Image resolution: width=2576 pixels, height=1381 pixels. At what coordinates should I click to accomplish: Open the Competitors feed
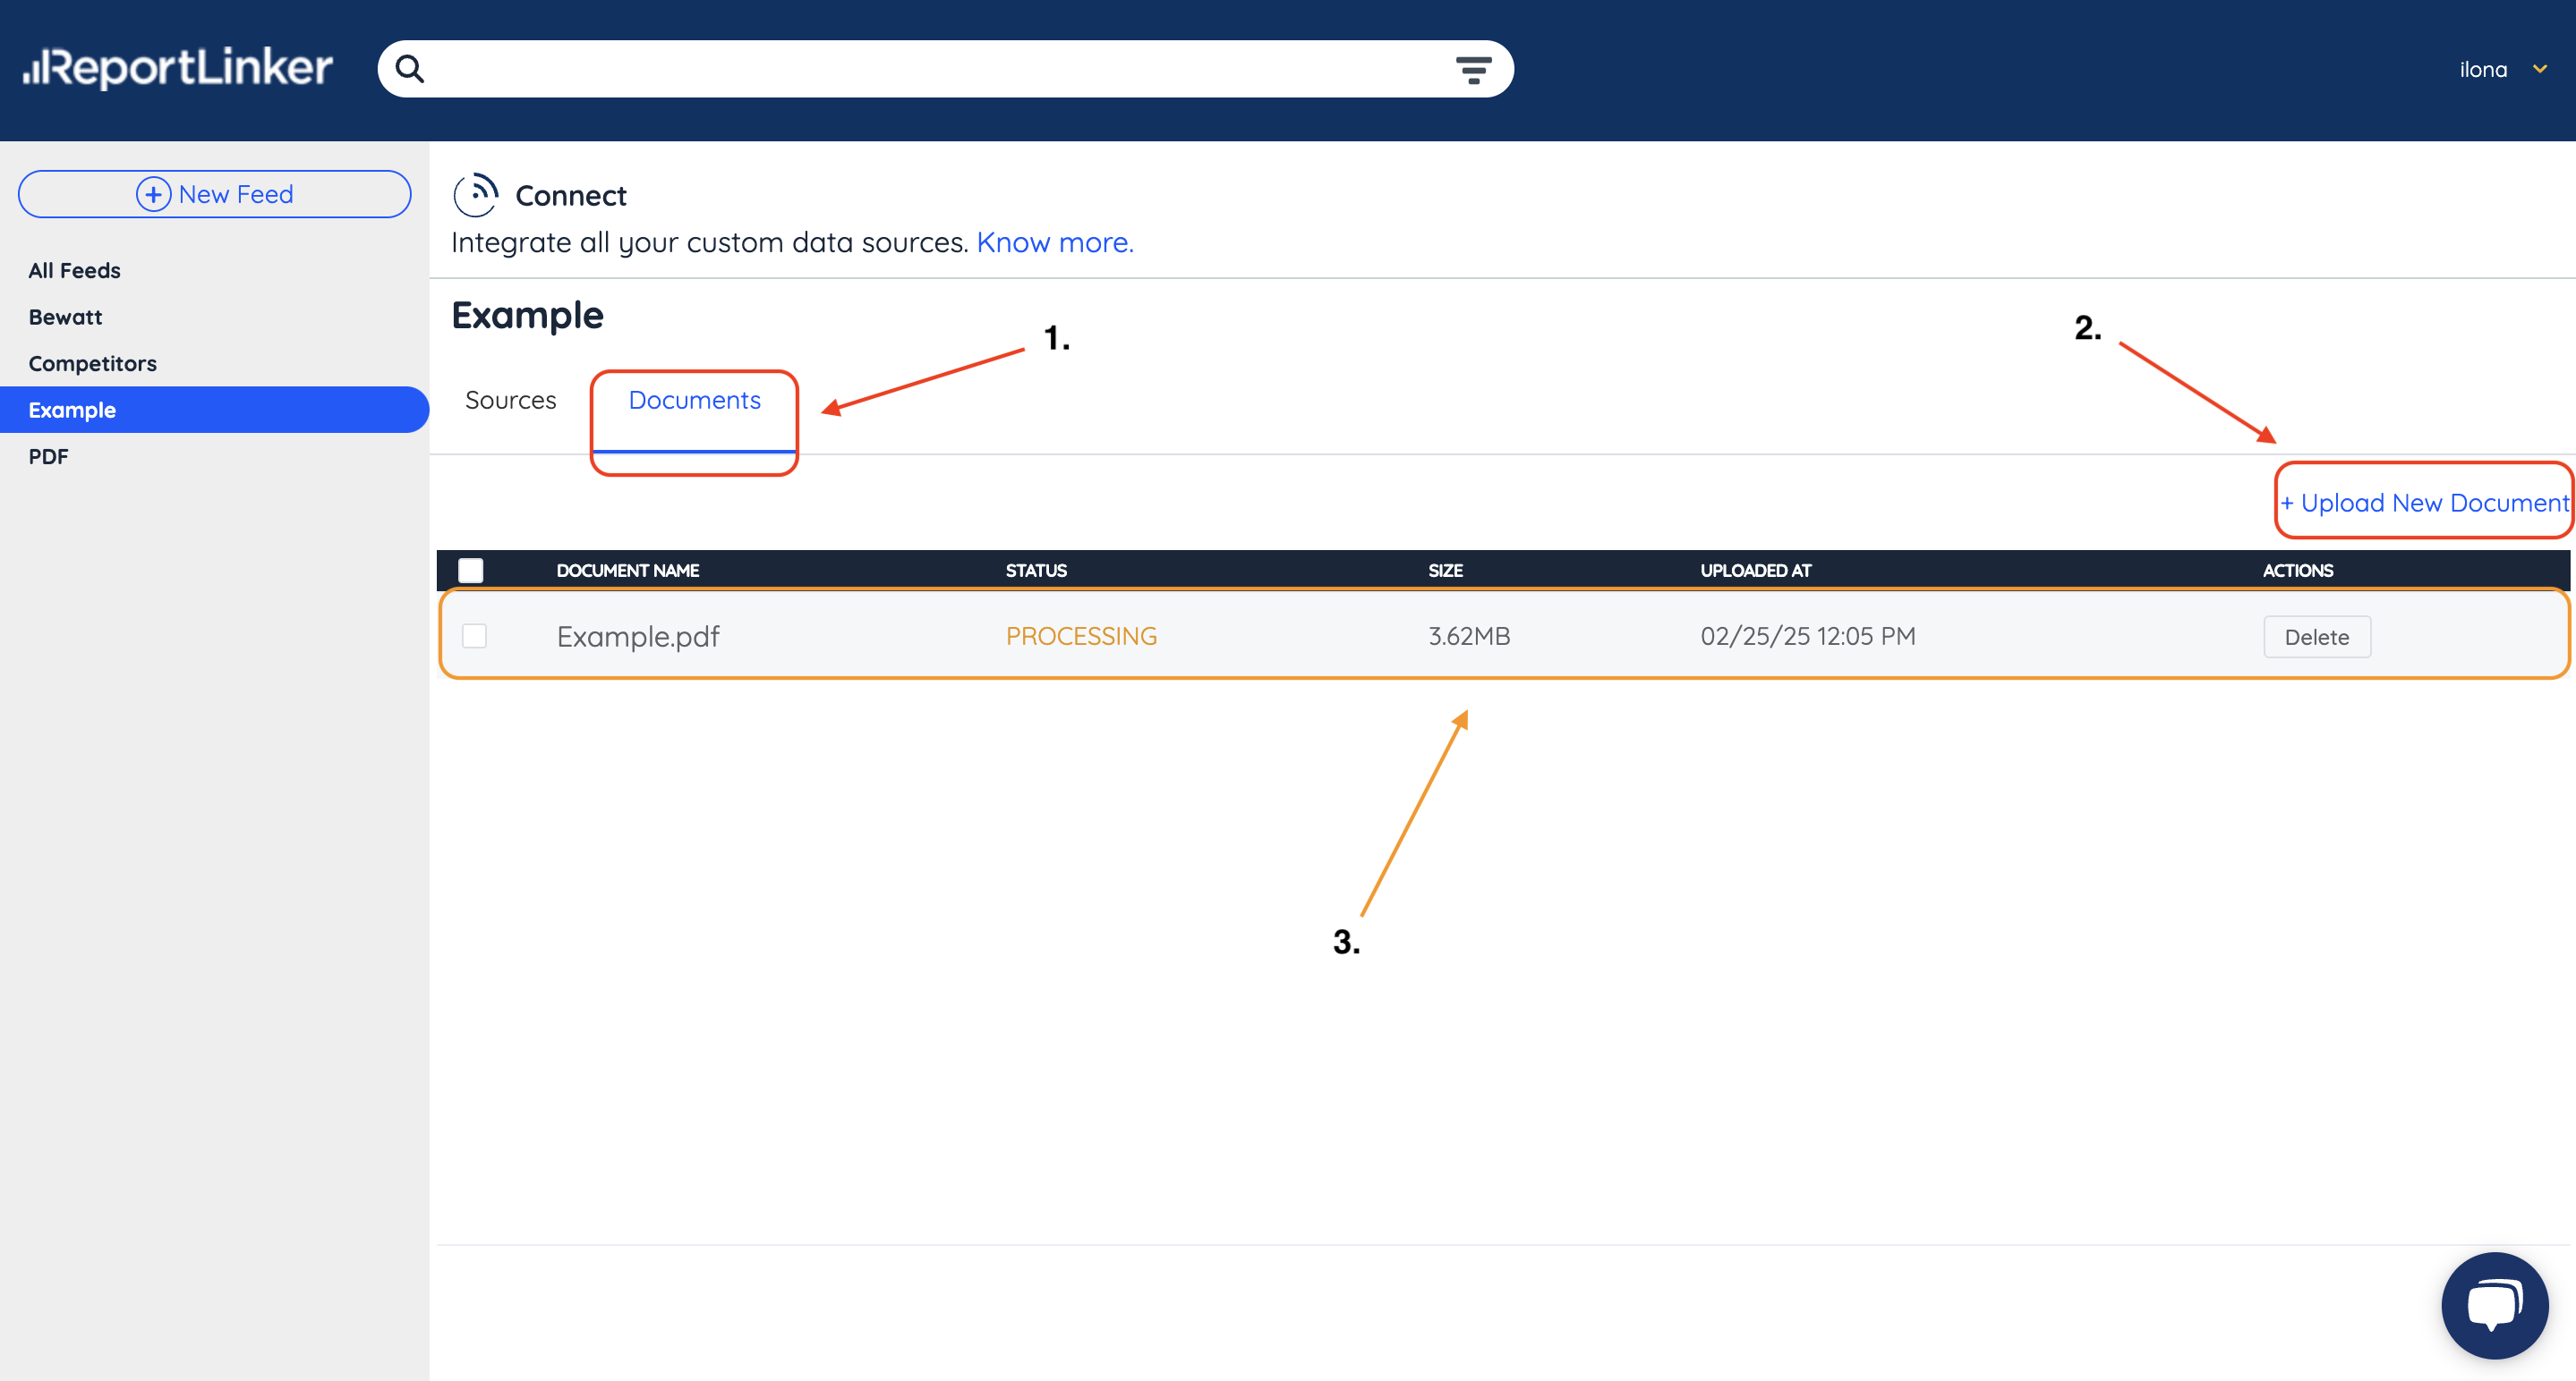pos(92,363)
